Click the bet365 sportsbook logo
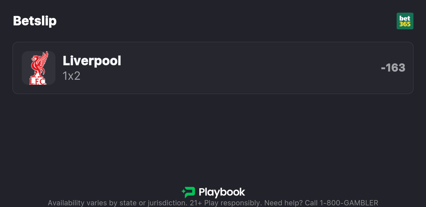This screenshot has height=207, width=426. point(405,21)
